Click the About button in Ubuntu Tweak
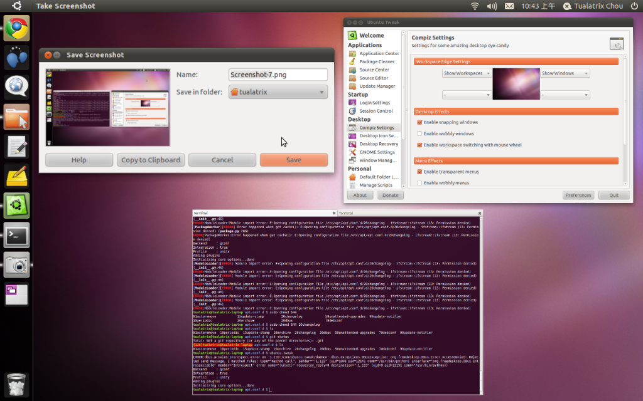The width and height of the screenshot is (643, 401). (360, 195)
